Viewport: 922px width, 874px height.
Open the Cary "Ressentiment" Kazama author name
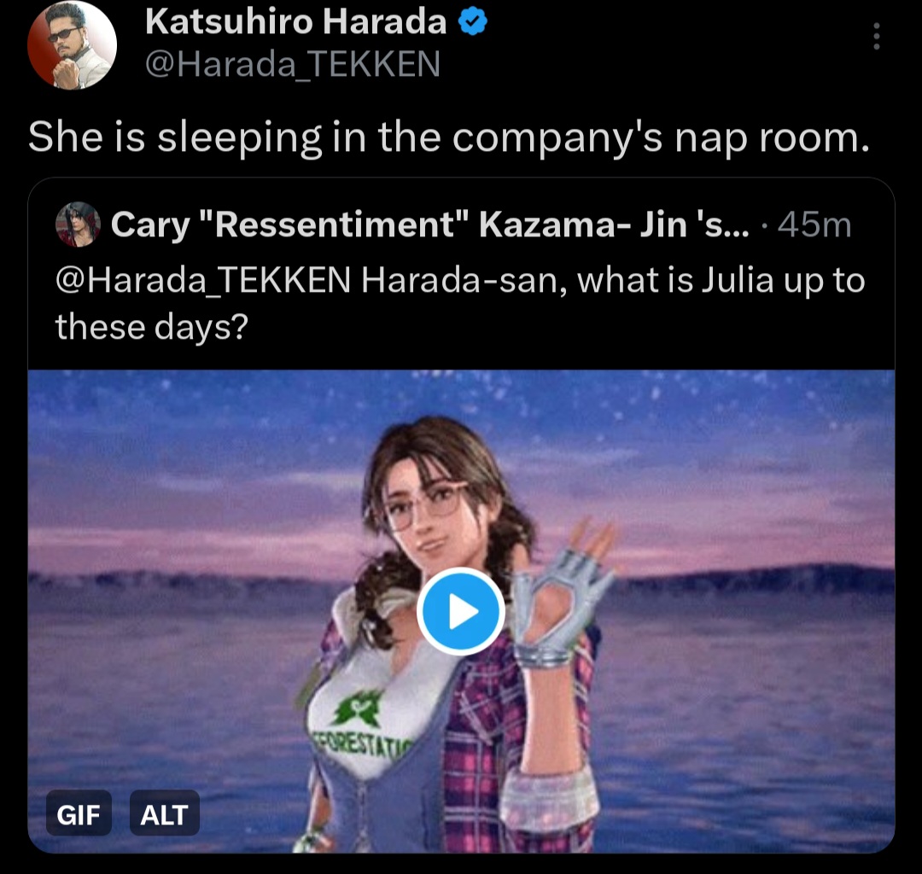click(x=429, y=224)
